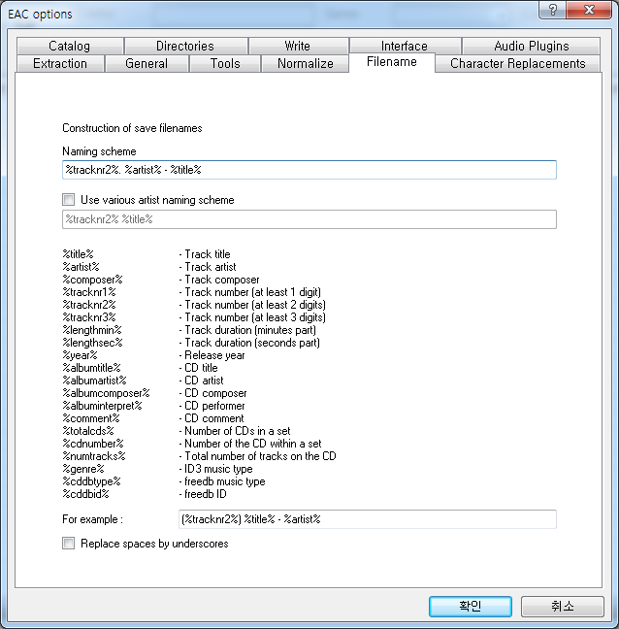Image resolution: width=619 pixels, height=629 pixels.
Task: Cancel with the 취소 button
Action: (562, 606)
